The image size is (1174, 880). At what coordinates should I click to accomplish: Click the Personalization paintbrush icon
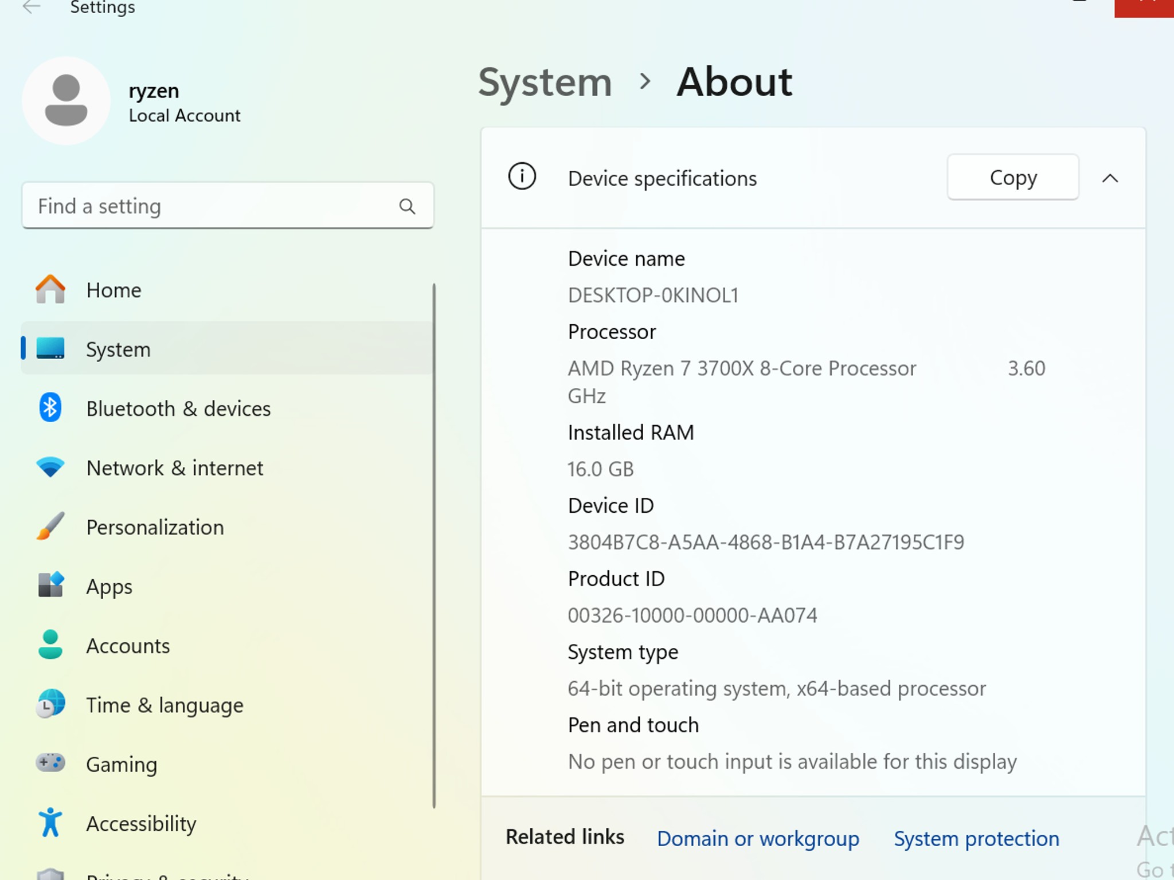(50, 526)
